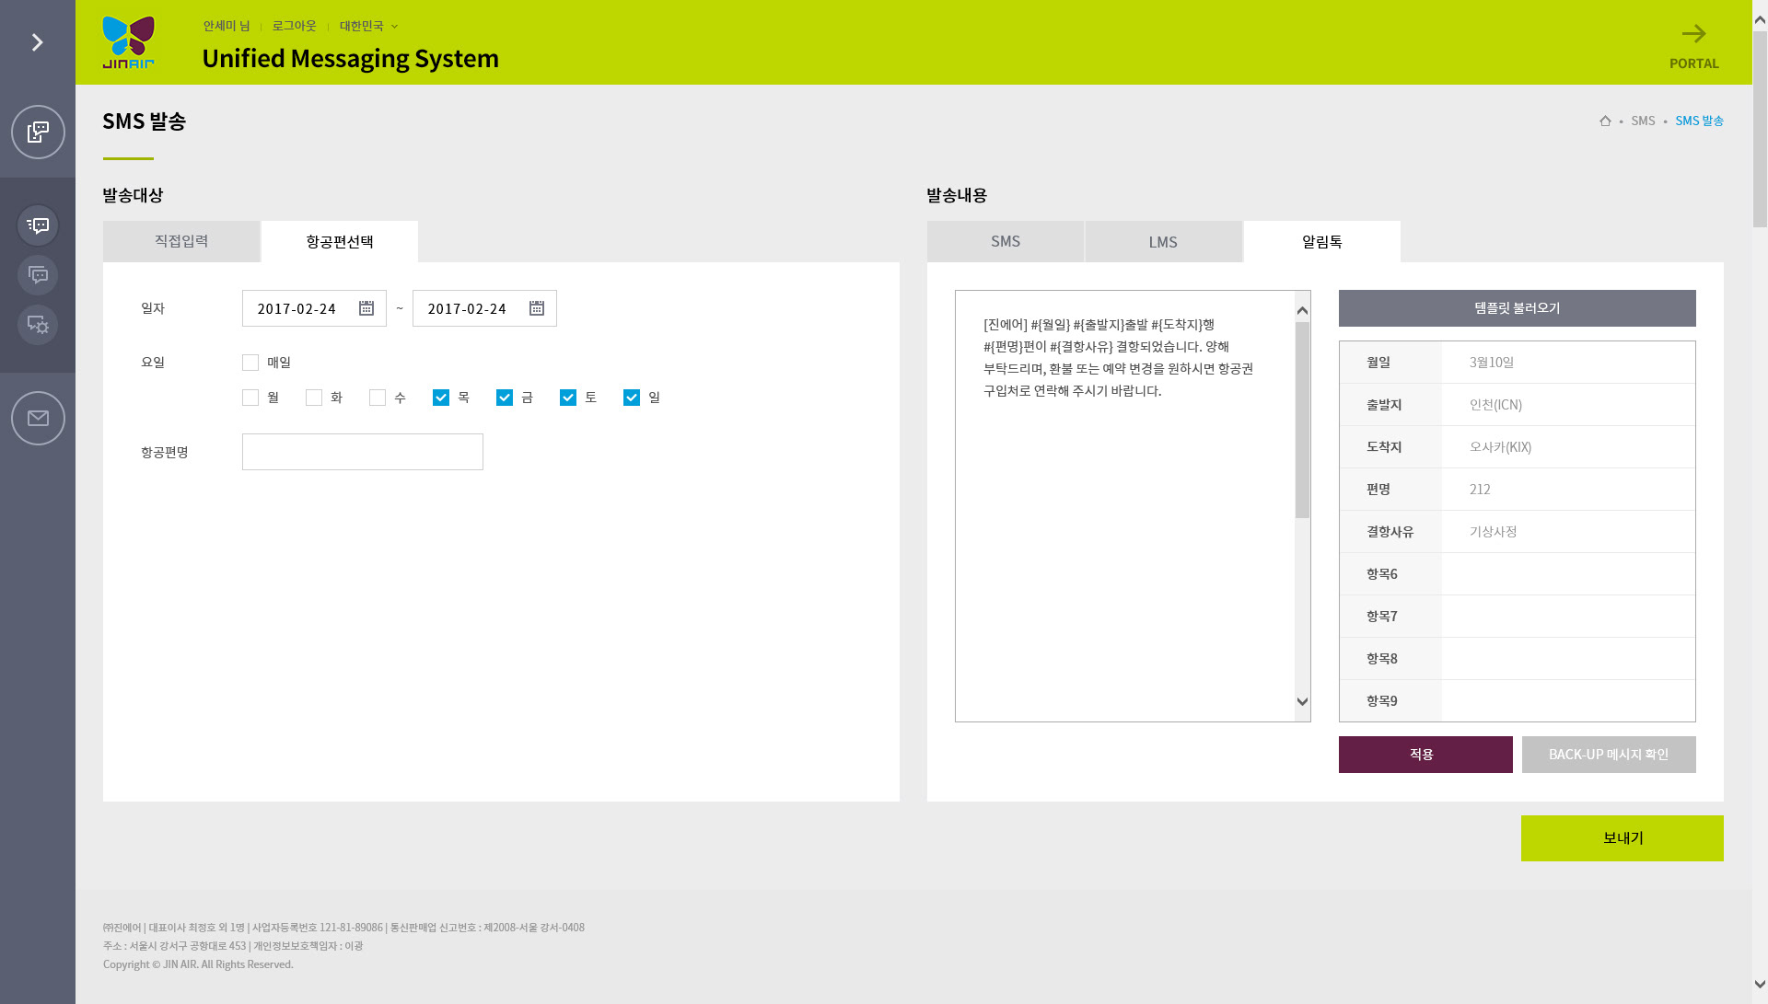
Task: Open the message history sidebar icon
Action: (38, 275)
